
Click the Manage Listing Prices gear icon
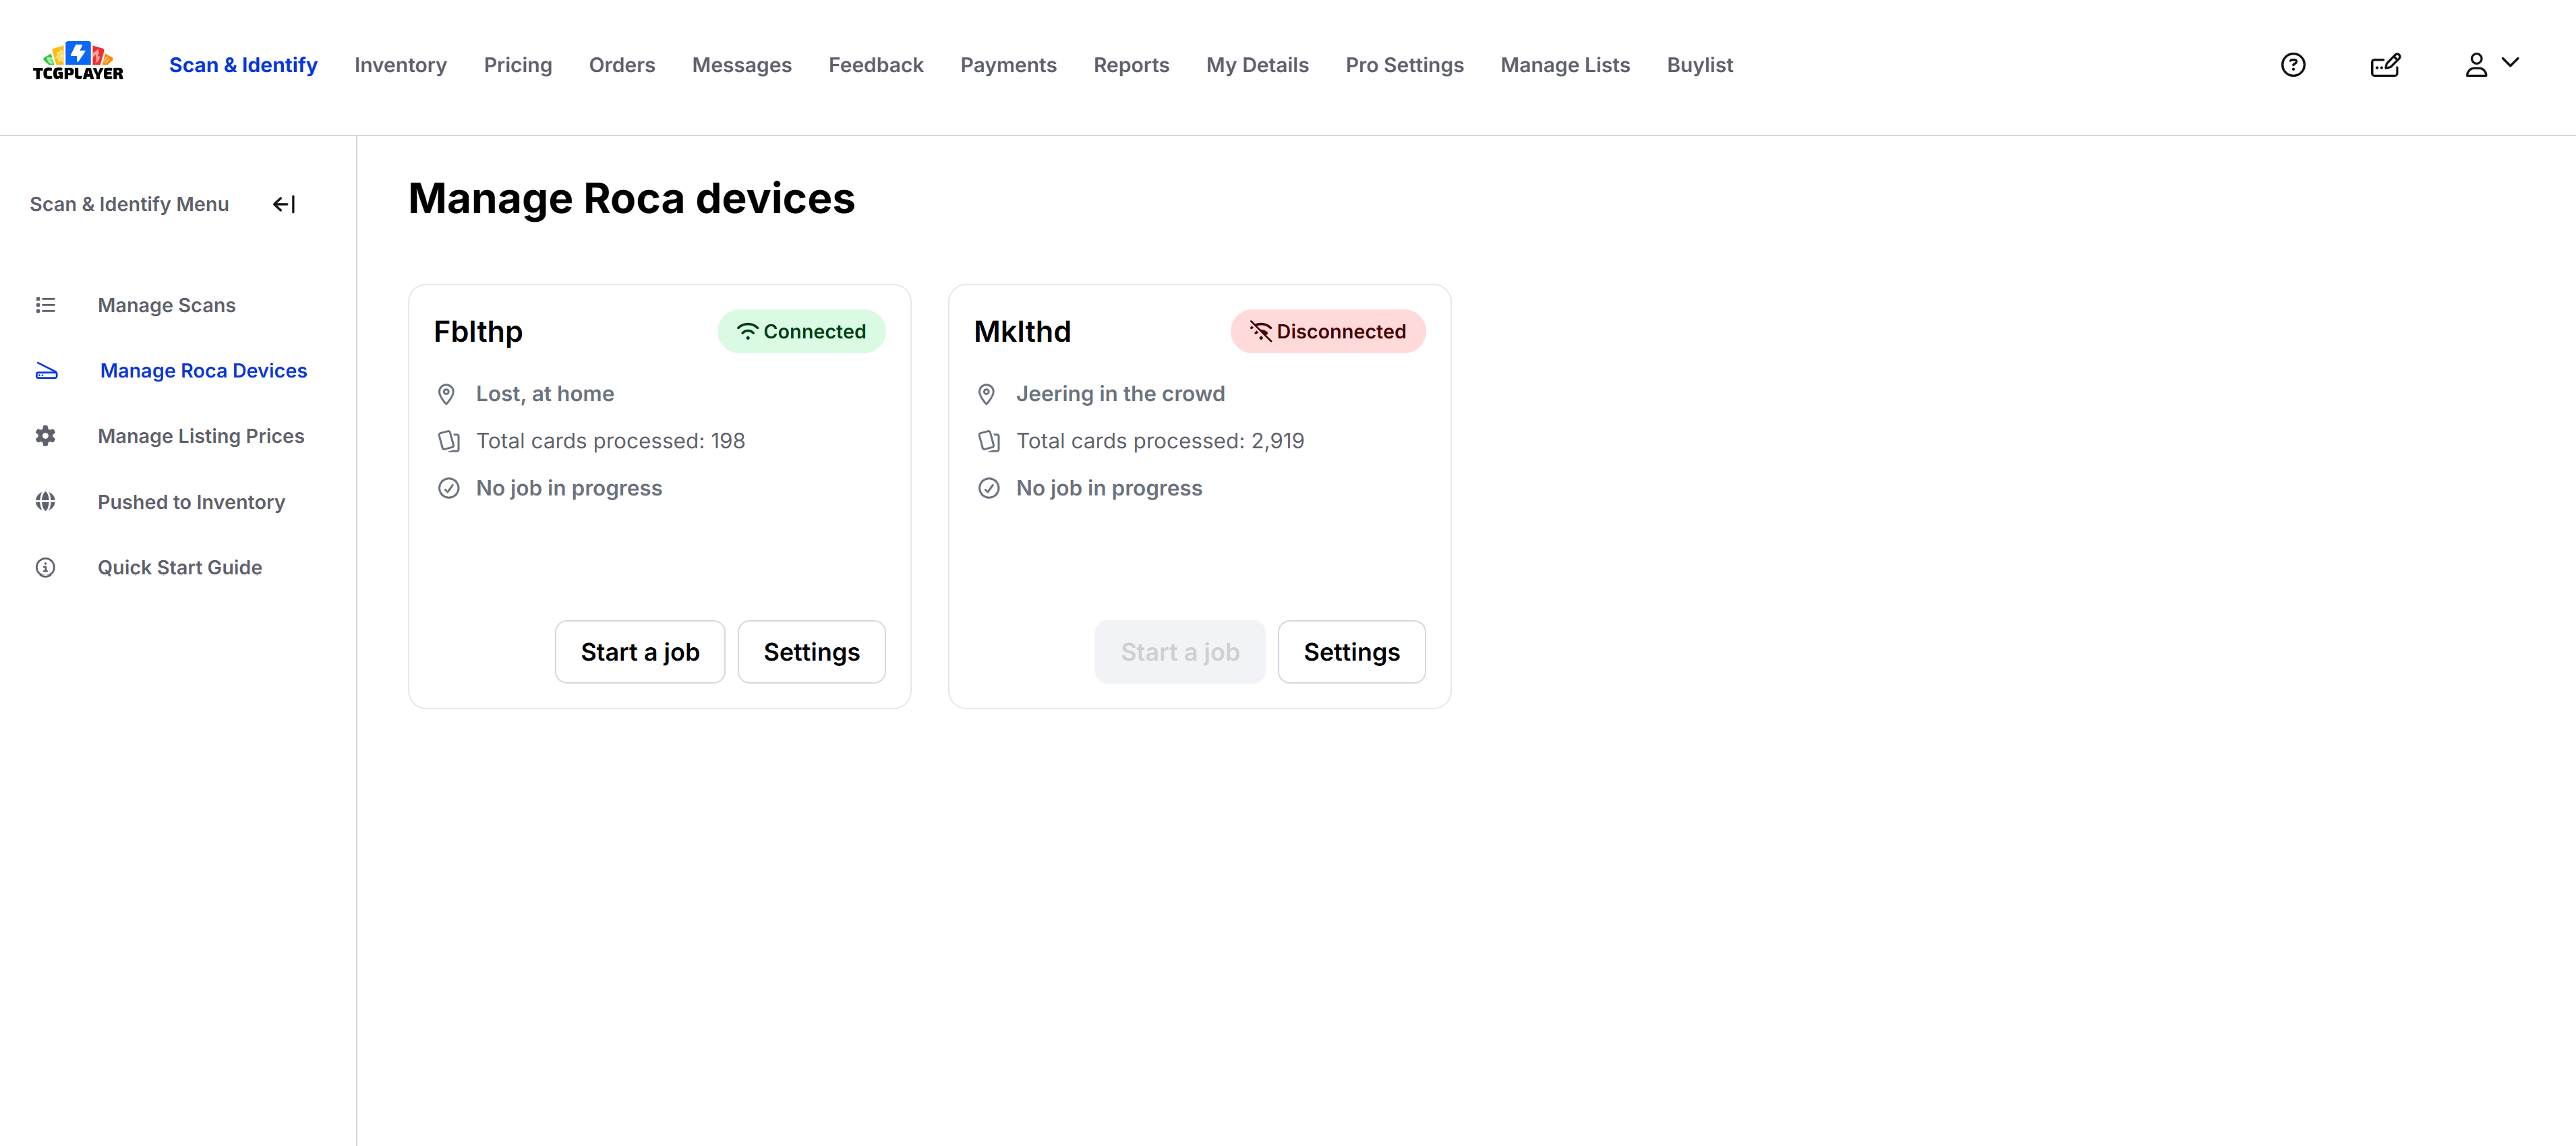coord(45,436)
